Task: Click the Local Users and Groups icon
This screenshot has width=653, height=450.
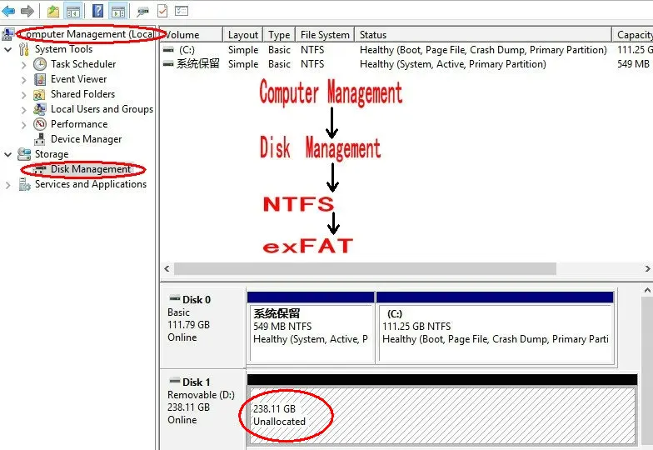Action: (40, 109)
